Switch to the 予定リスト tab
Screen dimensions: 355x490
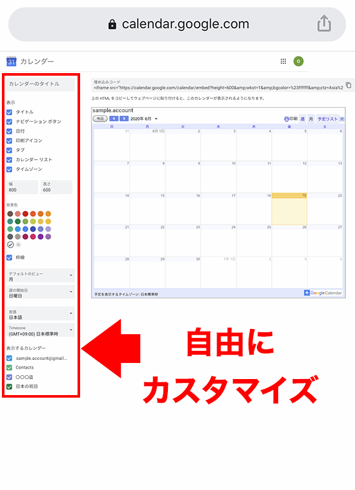coord(327,119)
